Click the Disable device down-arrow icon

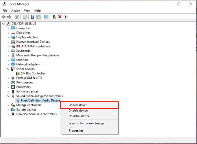click(66, 17)
